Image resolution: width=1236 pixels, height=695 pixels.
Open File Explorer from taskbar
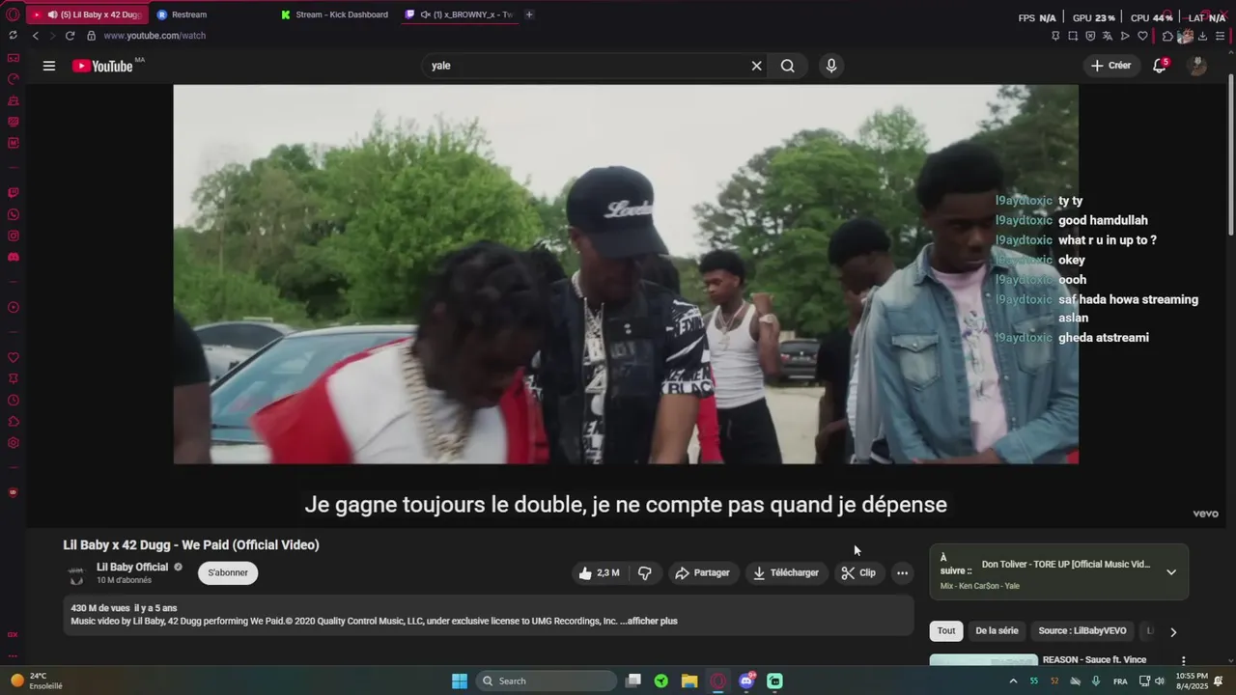pyautogui.click(x=689, y=681)
